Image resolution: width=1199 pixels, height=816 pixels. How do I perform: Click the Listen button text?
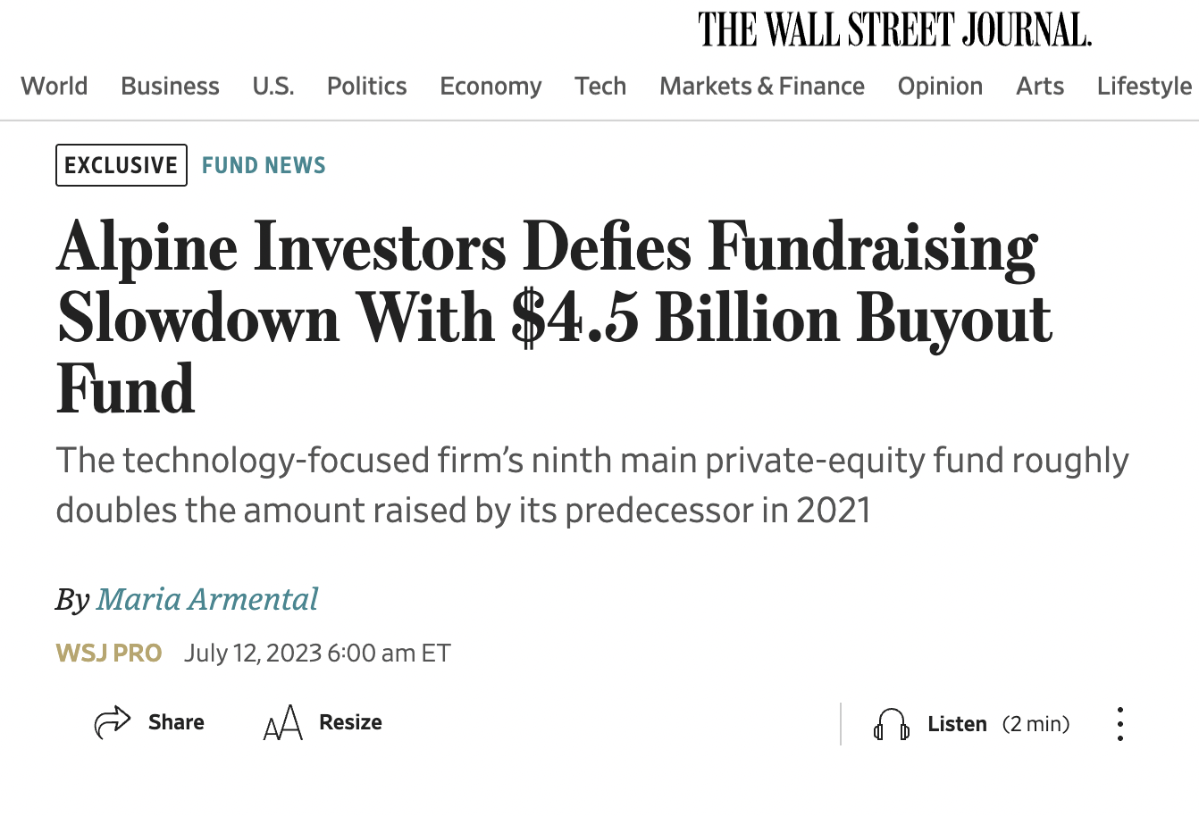click(x=957, y=724)
